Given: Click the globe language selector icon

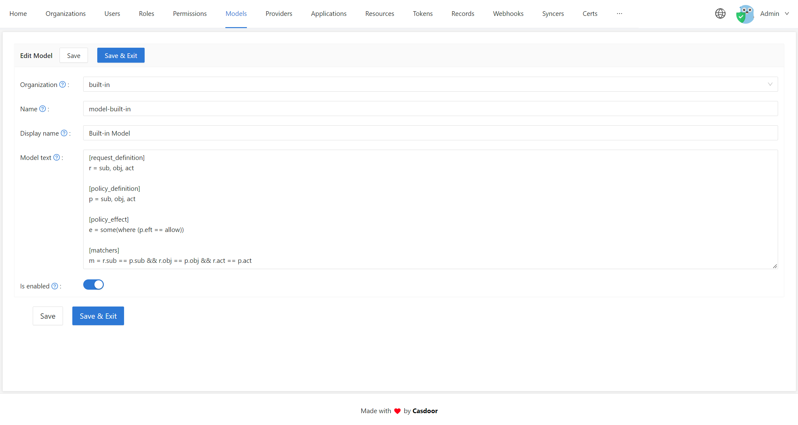Looking at the screenshot, I should click(x=720, y=14).
